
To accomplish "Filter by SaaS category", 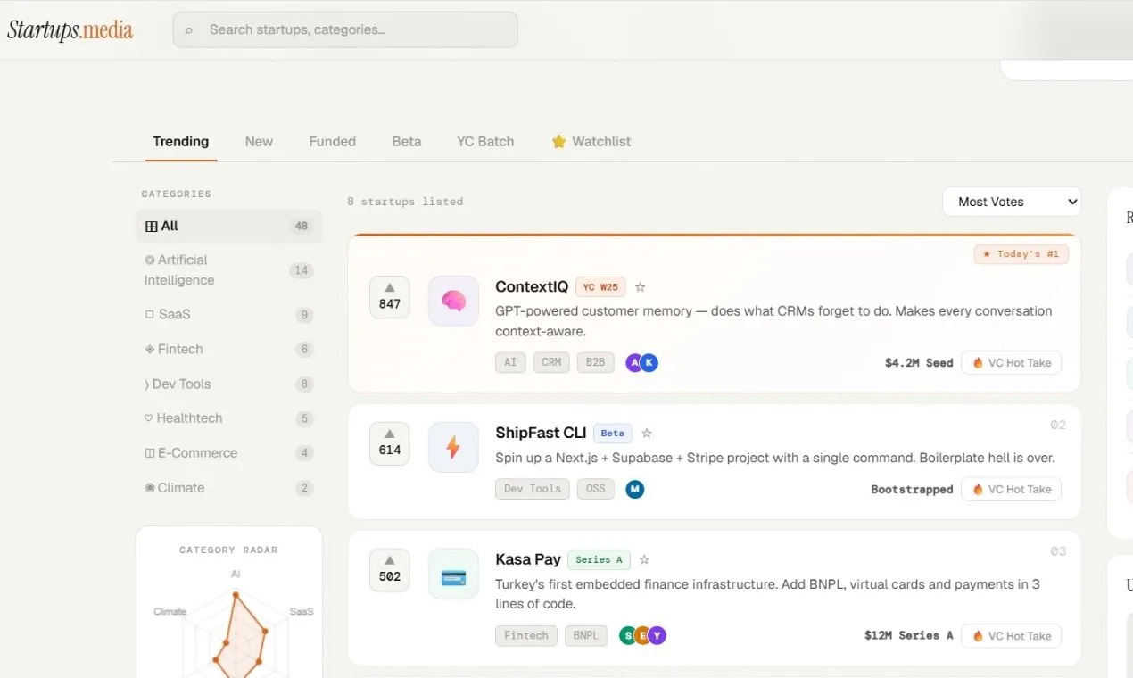I will (x=229, y=314).
